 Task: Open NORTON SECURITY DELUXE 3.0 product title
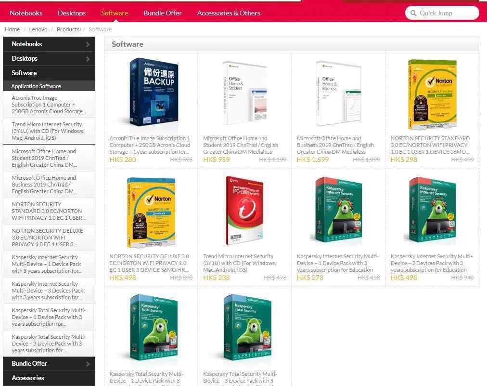[x=149, y=263]
